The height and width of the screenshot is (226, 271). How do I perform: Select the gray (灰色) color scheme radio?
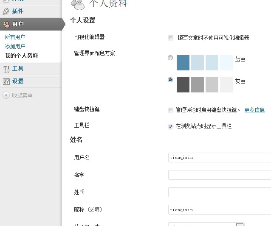coord(170,79)
